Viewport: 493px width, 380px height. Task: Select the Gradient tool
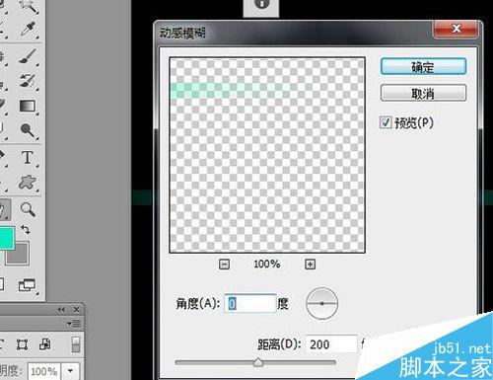coord(28,106)
